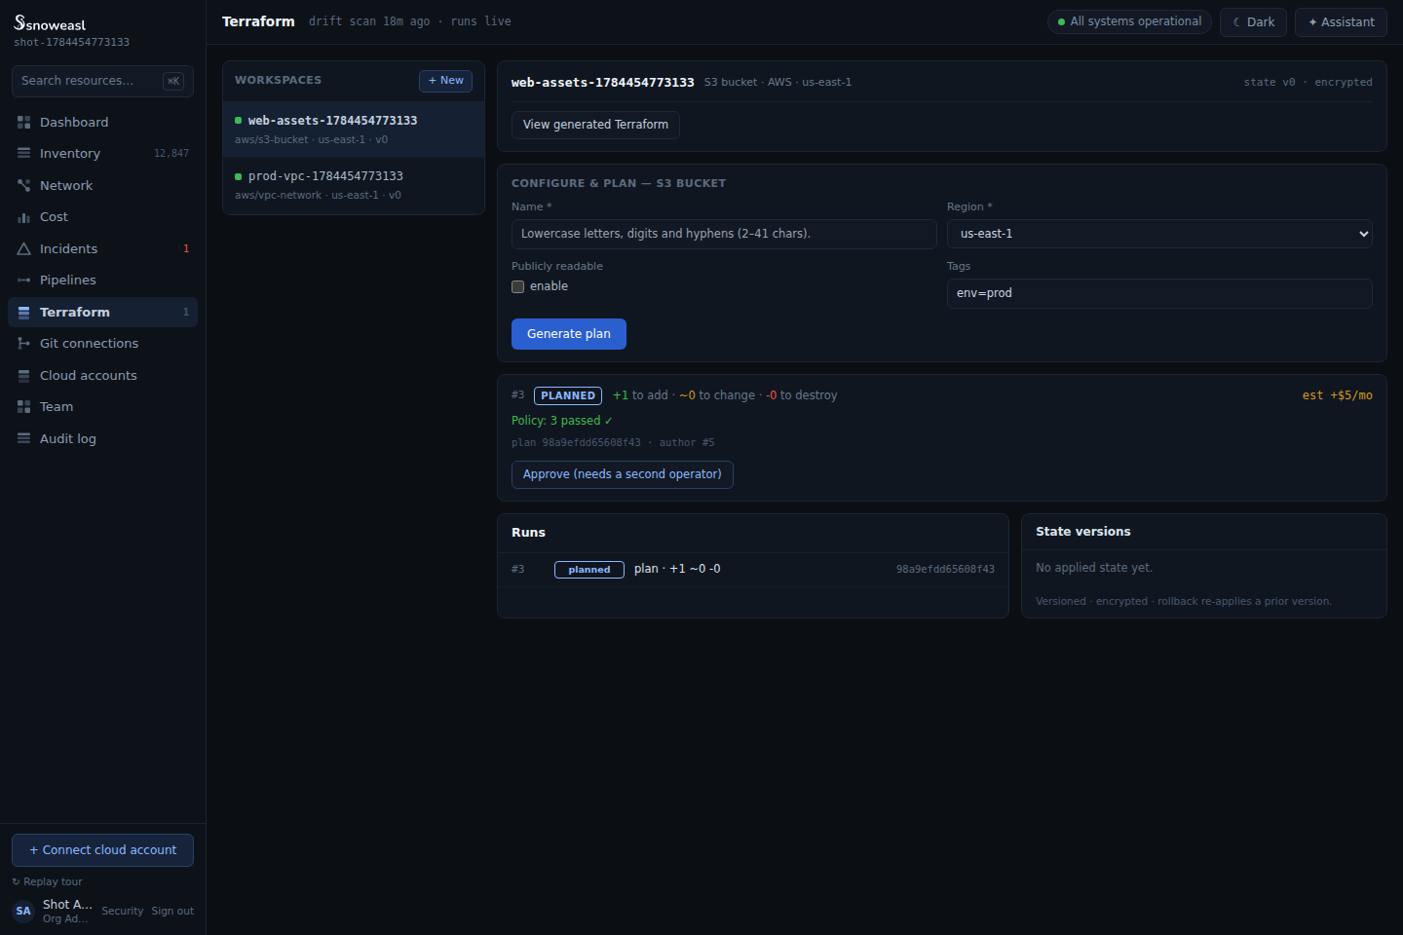Click the 'Policy: 3 passed' text
The width and height of the screenshot is (1403, 935).
[x=562, y=421]
